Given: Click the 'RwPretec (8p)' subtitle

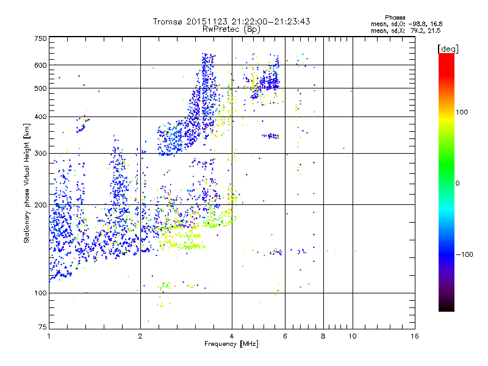Looking at the screenshot, I should 231,29.
